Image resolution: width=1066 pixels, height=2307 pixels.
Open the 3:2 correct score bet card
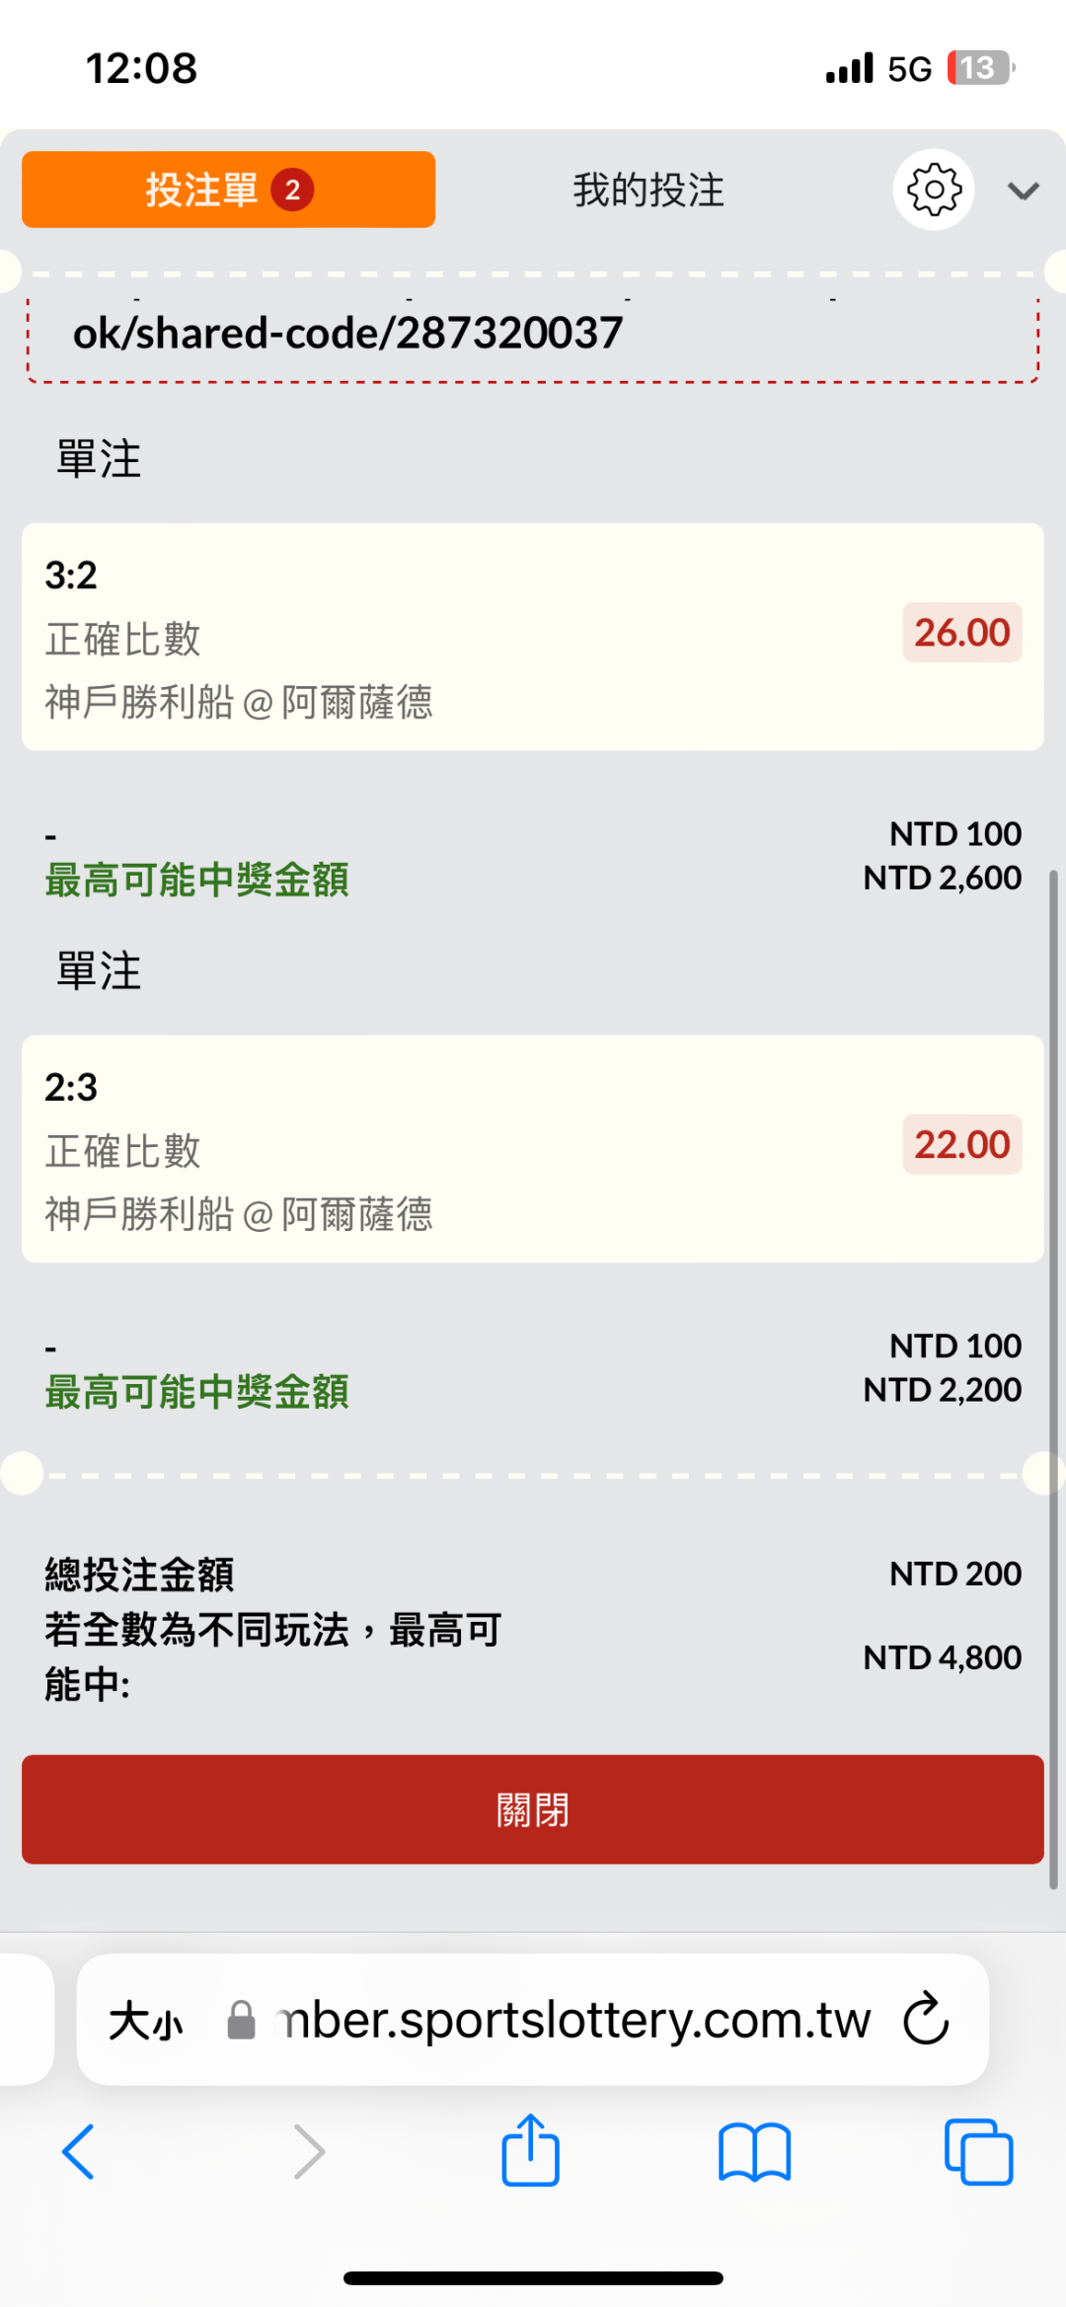click(395, 637)
